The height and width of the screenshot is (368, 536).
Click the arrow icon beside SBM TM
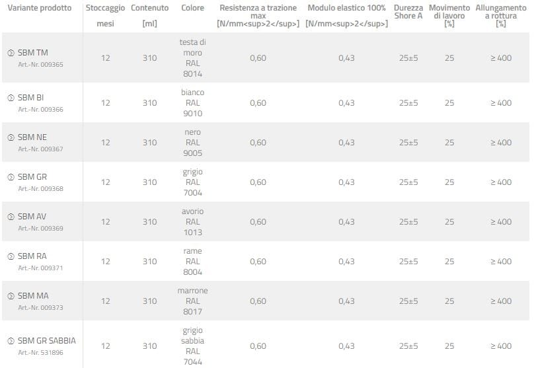point(11,52)
